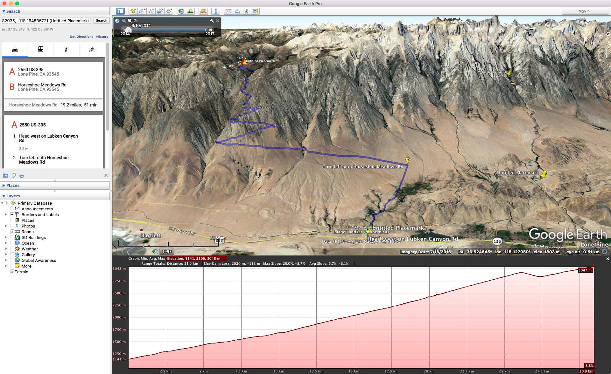Click the View in Google Maps icon
Image resolution: width=611 pixels, height=374 pixels.
tap(255, 11)
